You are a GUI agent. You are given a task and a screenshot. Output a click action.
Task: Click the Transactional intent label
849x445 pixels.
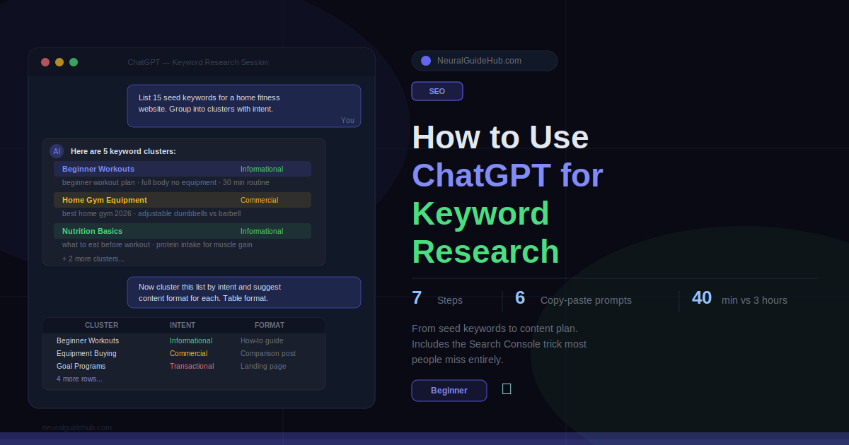click(192, 367)
